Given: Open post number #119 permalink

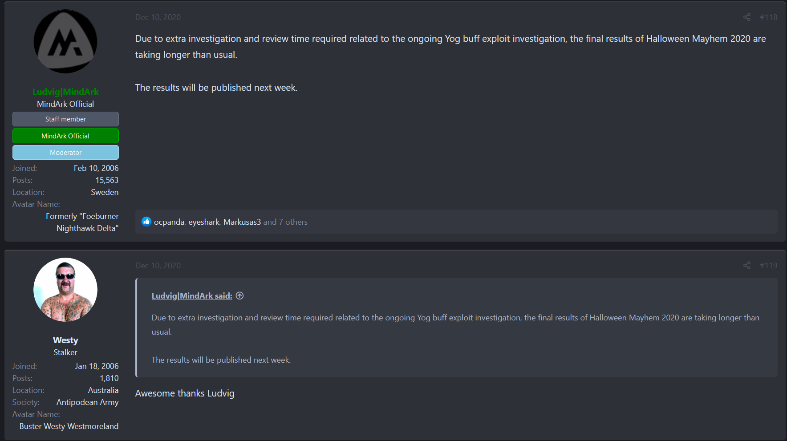Looking at the screenshot, I should point(768,266).
